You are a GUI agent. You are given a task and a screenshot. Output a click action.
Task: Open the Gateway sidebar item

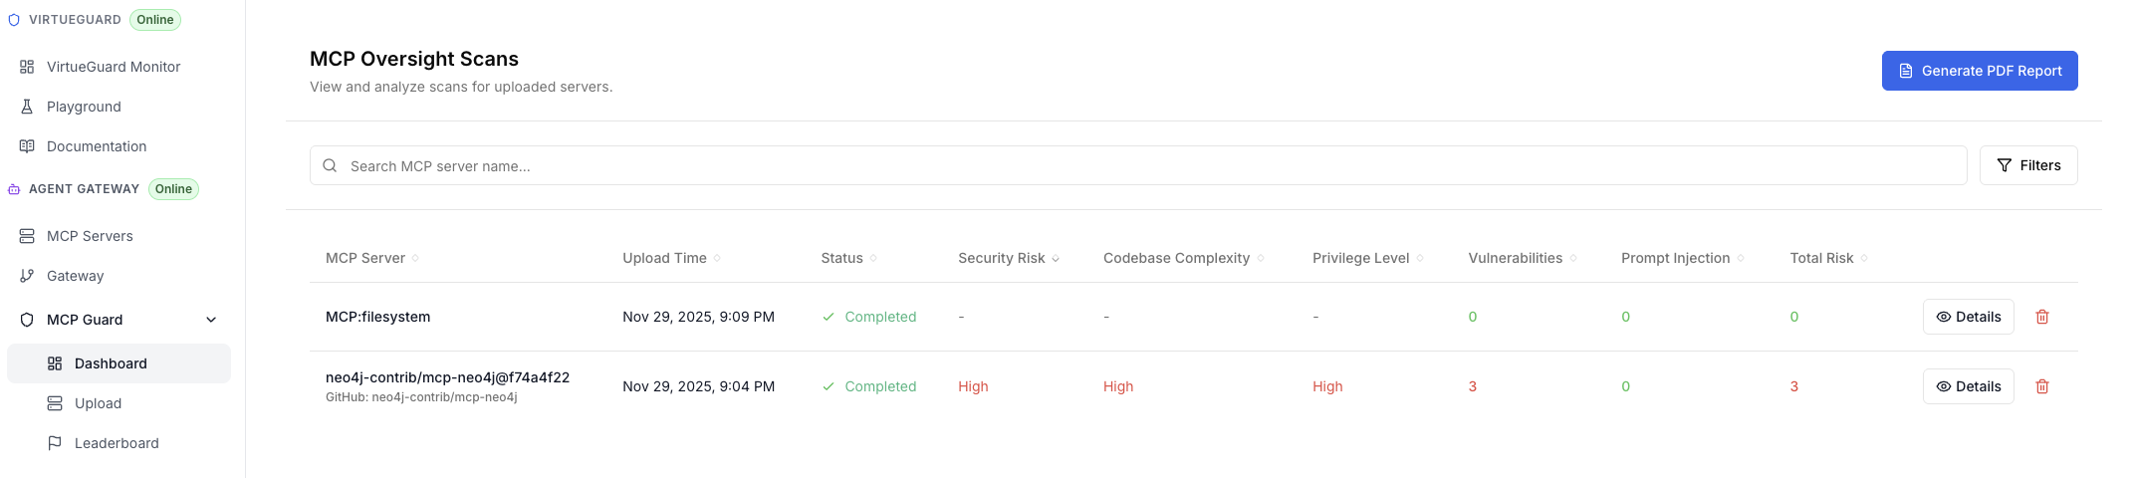(x=75, y=276)
